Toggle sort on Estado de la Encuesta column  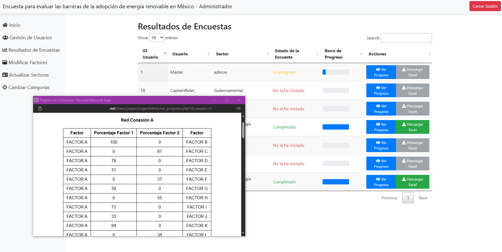pyautogui.click(x=317, y=54)
